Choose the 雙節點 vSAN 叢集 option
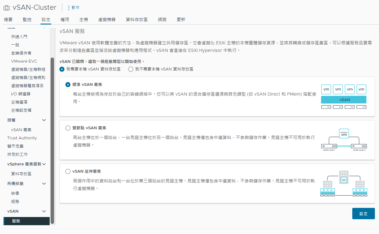 pos(68,128)
